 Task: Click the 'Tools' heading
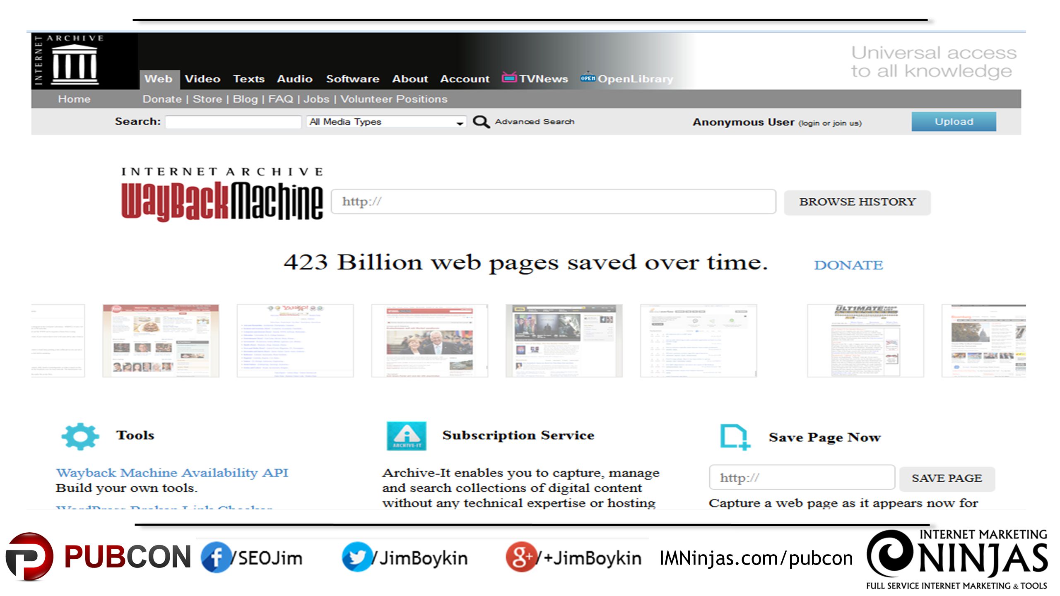point(135,435)
